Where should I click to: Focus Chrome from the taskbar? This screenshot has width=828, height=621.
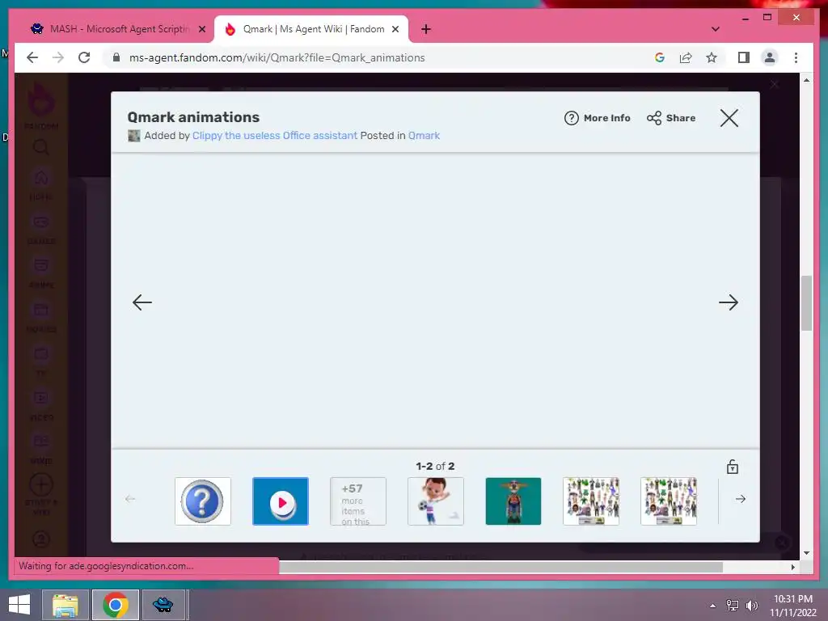pos(116,605)
